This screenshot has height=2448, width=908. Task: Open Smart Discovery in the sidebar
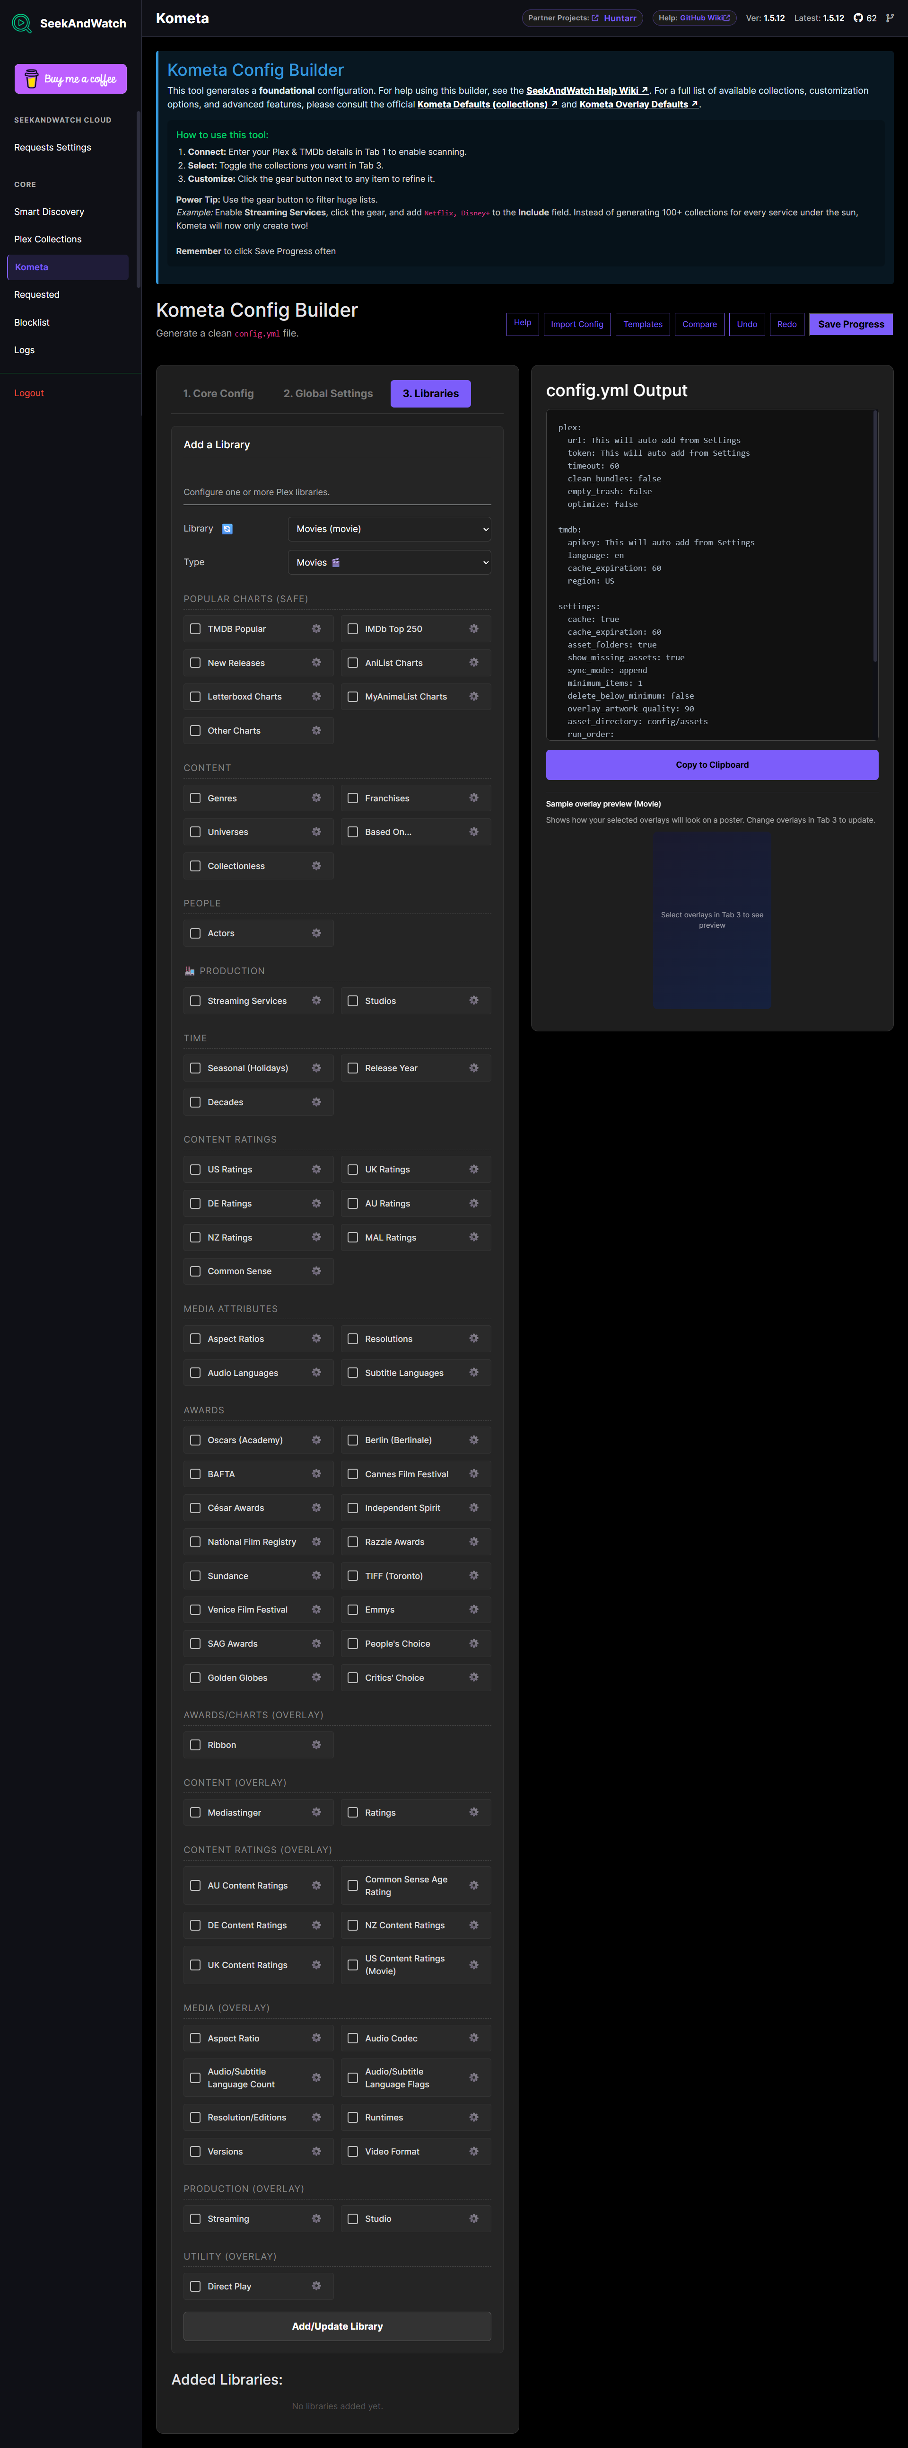click(49, 212)
